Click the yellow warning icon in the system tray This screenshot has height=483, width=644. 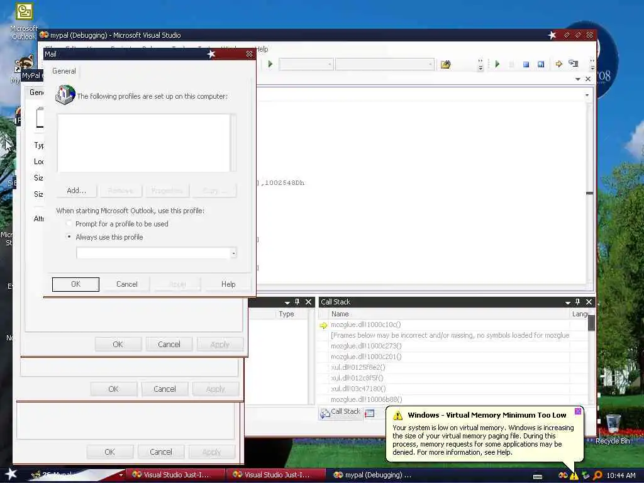click(574, 475)
